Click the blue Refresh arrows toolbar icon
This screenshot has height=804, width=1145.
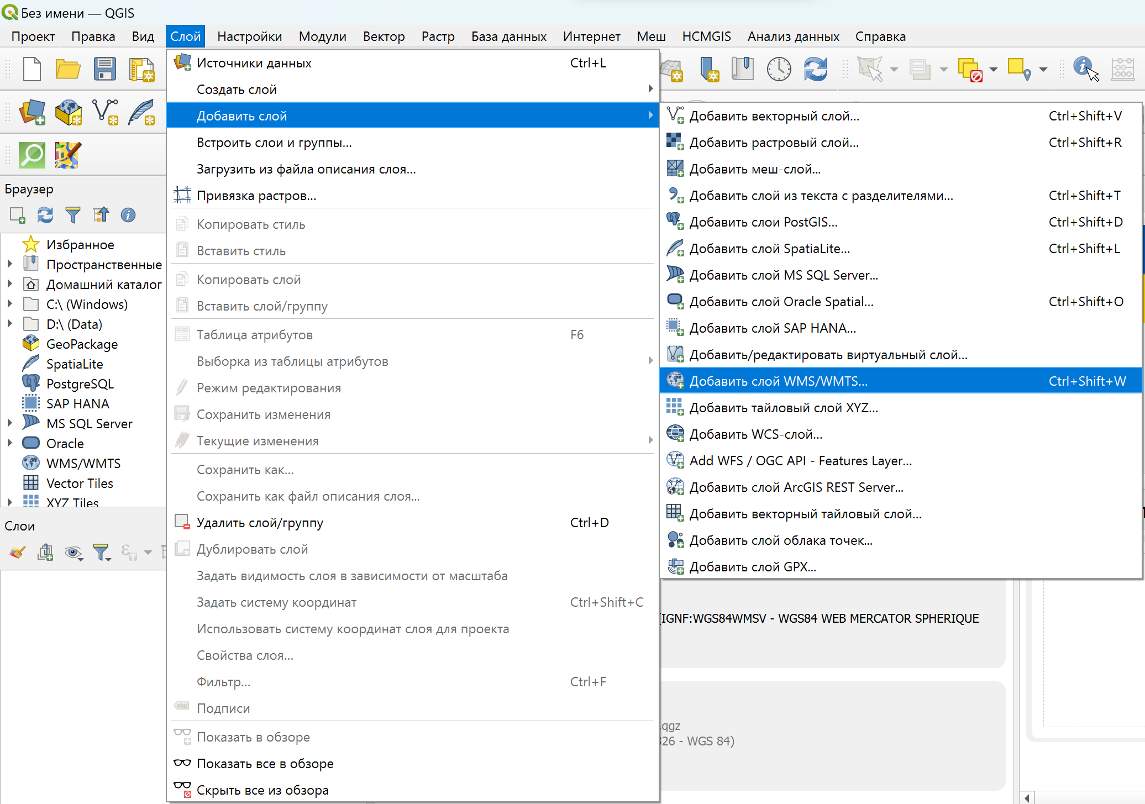click(x=816, y=70)
